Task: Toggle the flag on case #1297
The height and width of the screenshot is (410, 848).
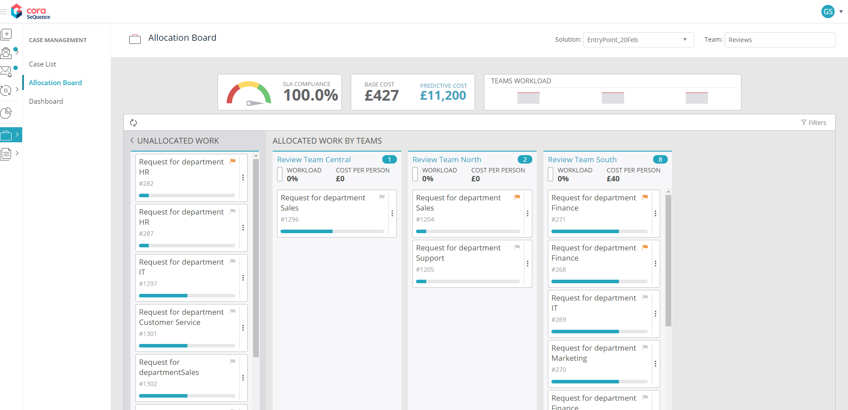Action: pyautogui.click(x=233, y=262)
